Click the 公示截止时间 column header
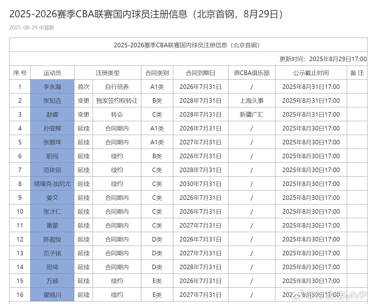The image size is (370, 304). click(x=311, y=73)
